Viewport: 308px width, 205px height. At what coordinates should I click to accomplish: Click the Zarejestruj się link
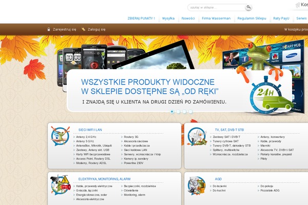point(65,29)
